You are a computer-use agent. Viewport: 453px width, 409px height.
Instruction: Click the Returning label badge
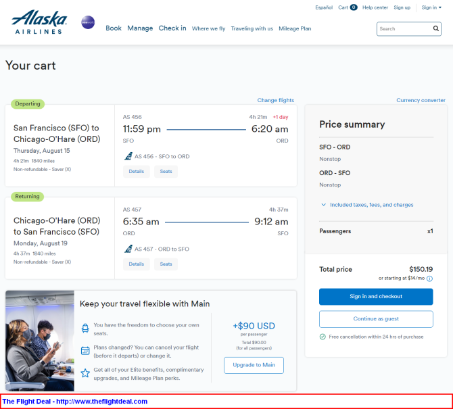[28, 197]
